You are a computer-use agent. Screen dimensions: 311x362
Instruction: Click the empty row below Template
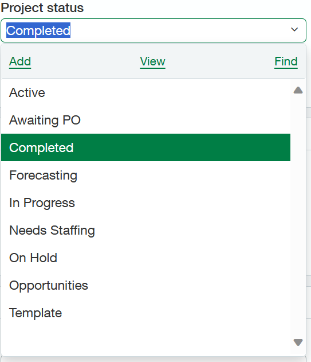[x=145, y=340]
